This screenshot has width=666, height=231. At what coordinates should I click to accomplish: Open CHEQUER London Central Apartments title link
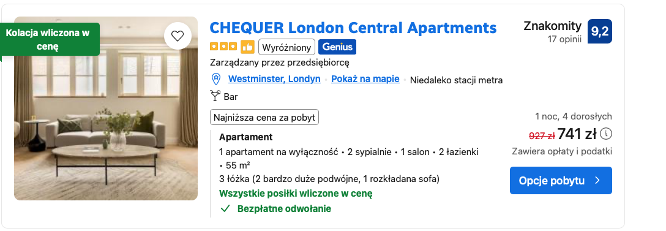(353, 28)
